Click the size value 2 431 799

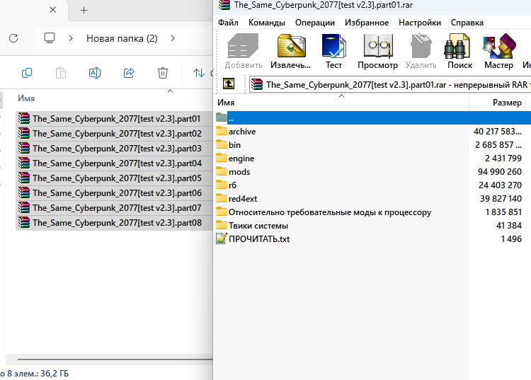coord(503,159)
